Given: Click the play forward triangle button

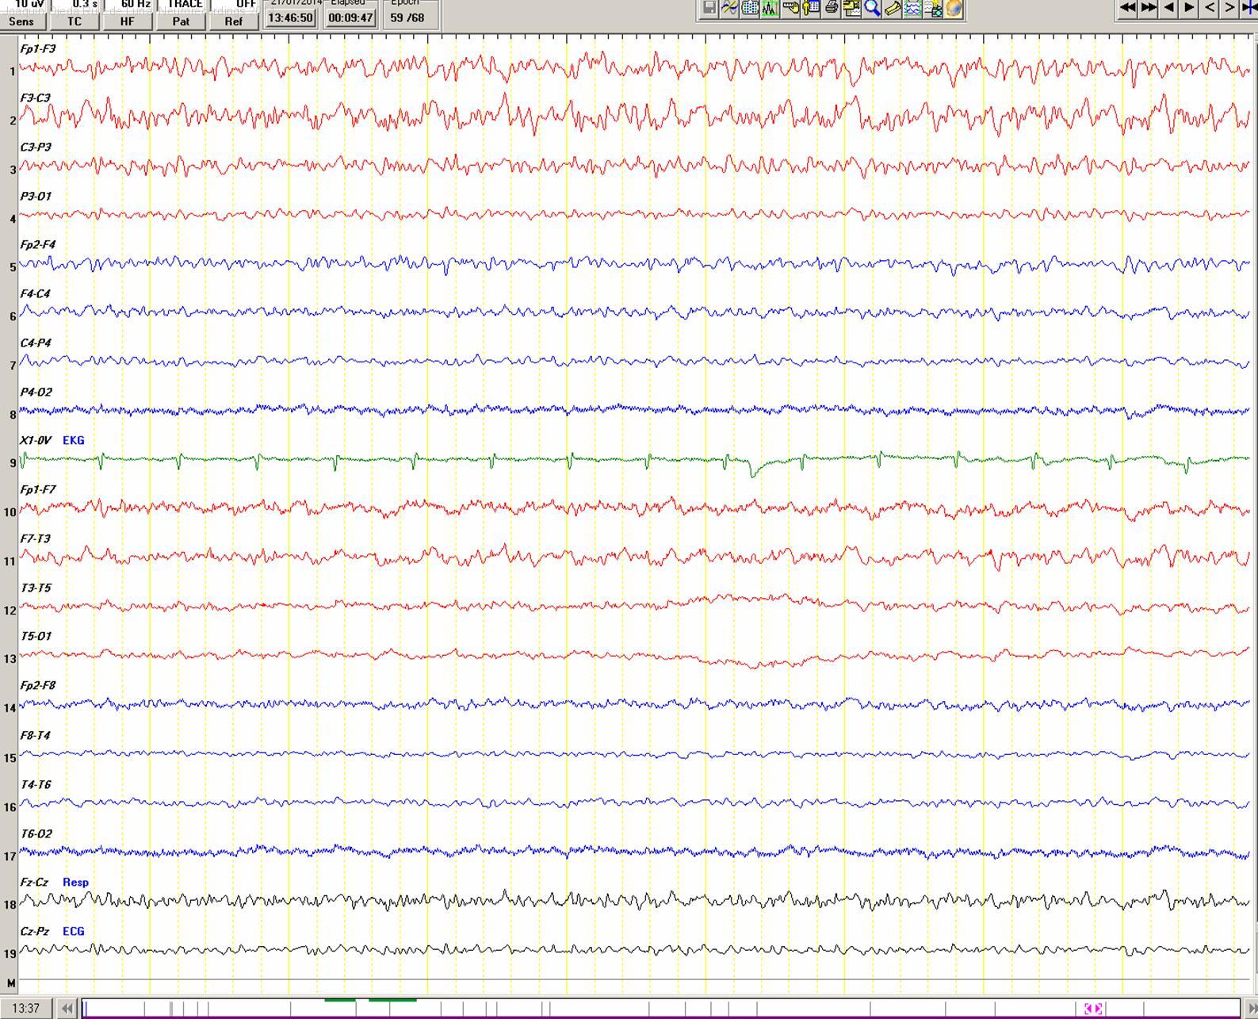Looking at the screenshot, I should (1189, 8).
